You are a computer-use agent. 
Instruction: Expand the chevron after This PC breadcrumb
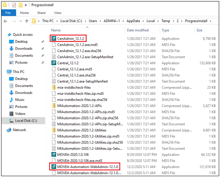(x=57, y=21)
